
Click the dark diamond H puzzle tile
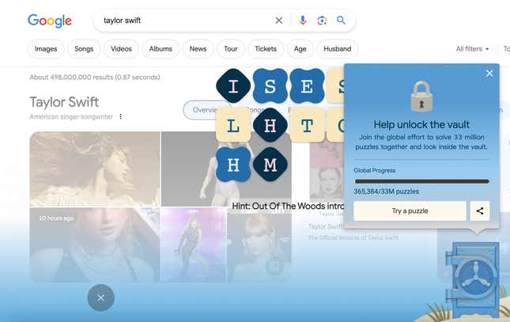(270, 125)
